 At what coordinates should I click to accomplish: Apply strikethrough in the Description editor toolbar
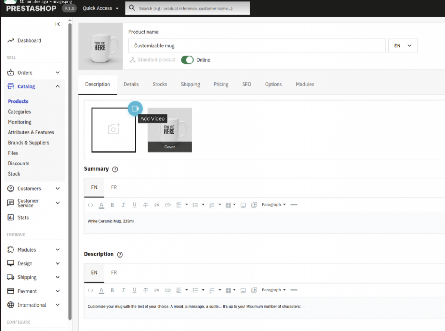[x=146, y=290]
